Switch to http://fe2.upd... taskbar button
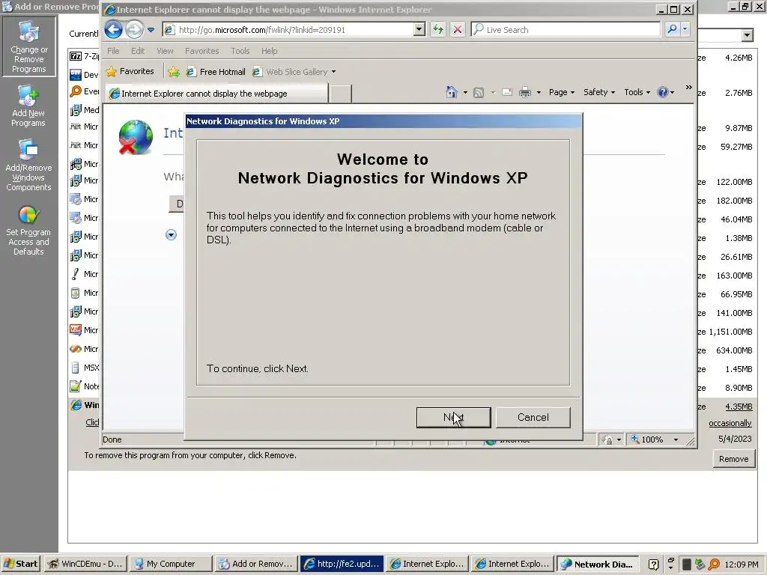 (342, 564)
